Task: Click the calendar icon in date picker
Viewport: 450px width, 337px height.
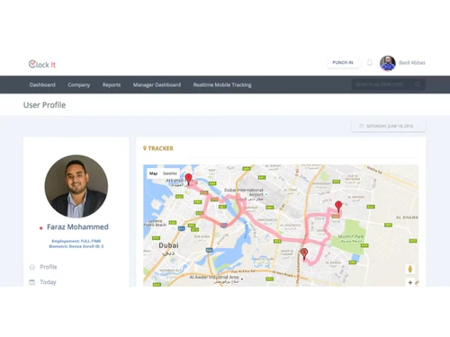Action: click(362, 126)
